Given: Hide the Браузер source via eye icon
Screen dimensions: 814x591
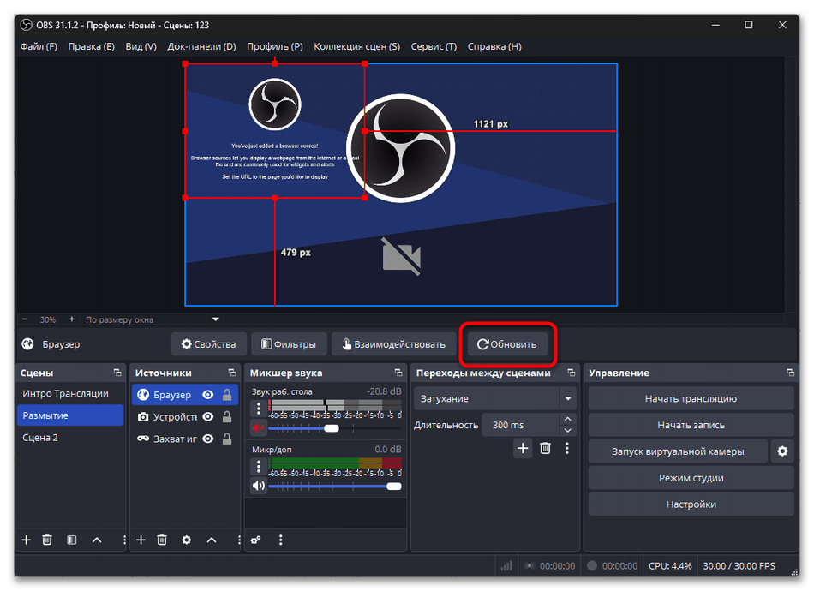Looking at the screenshot, I should pos(207,395).
